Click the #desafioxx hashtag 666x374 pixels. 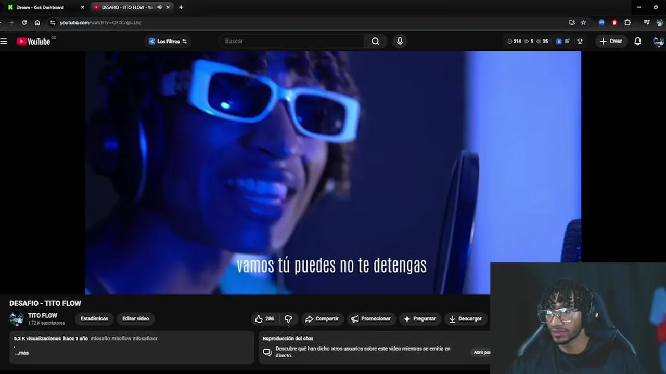point(145,338)
